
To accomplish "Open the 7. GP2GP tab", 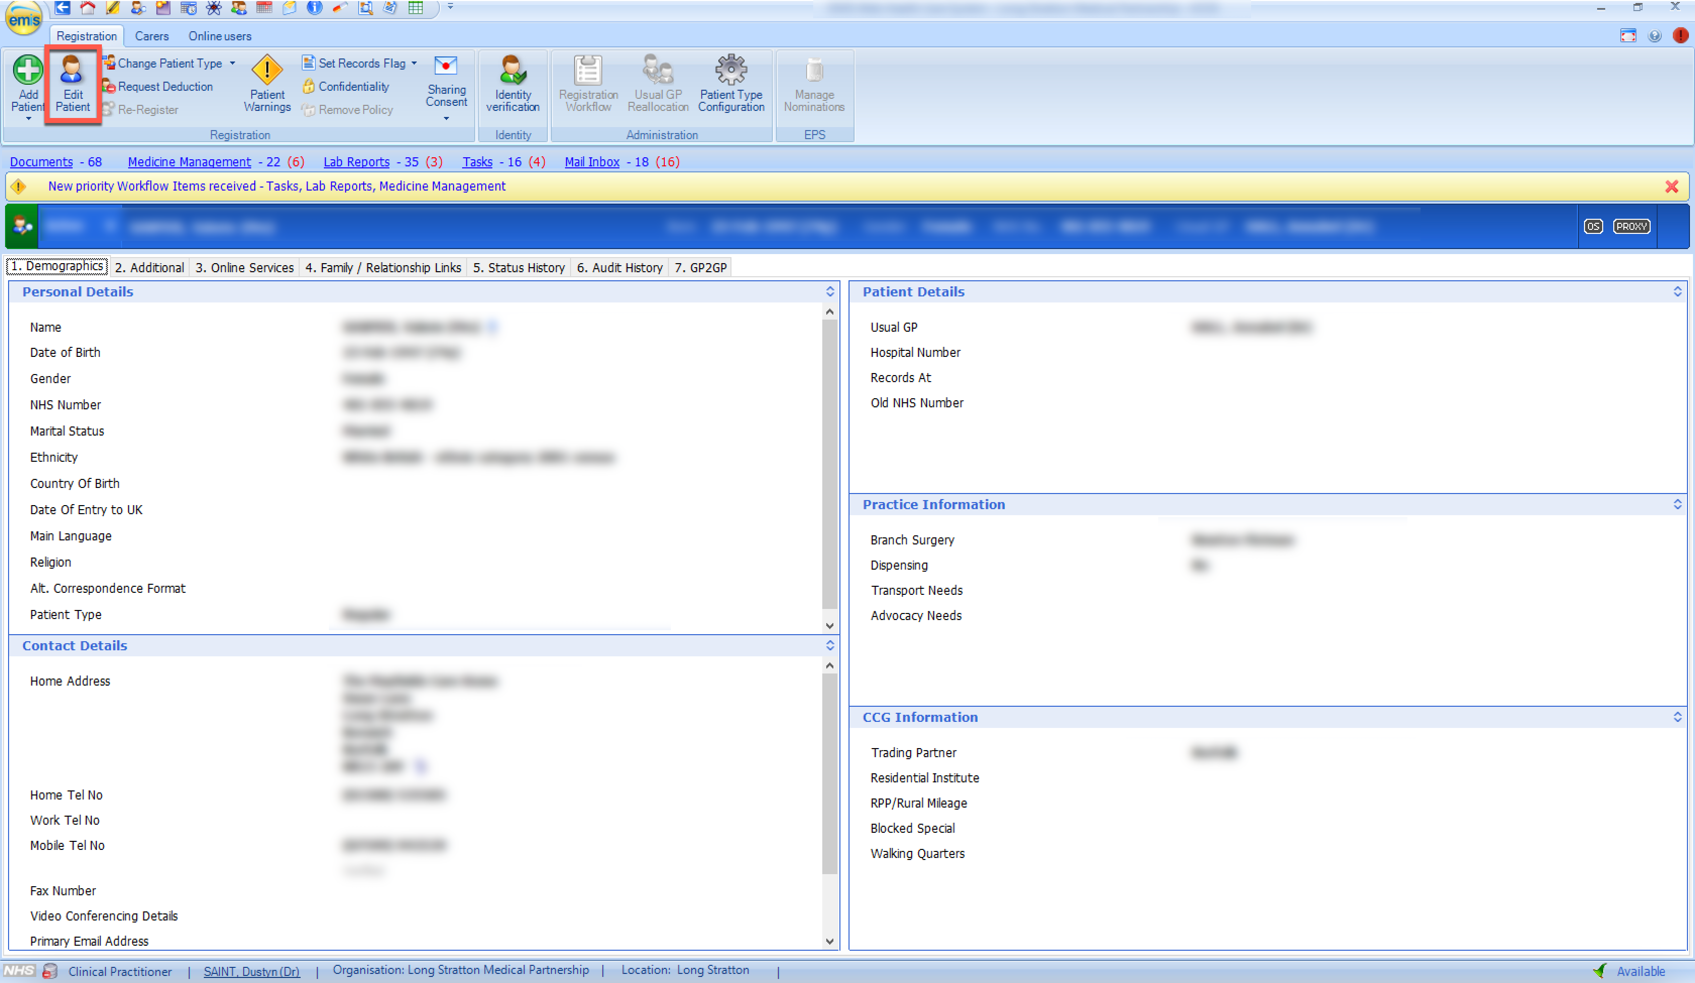I will 700,268.
